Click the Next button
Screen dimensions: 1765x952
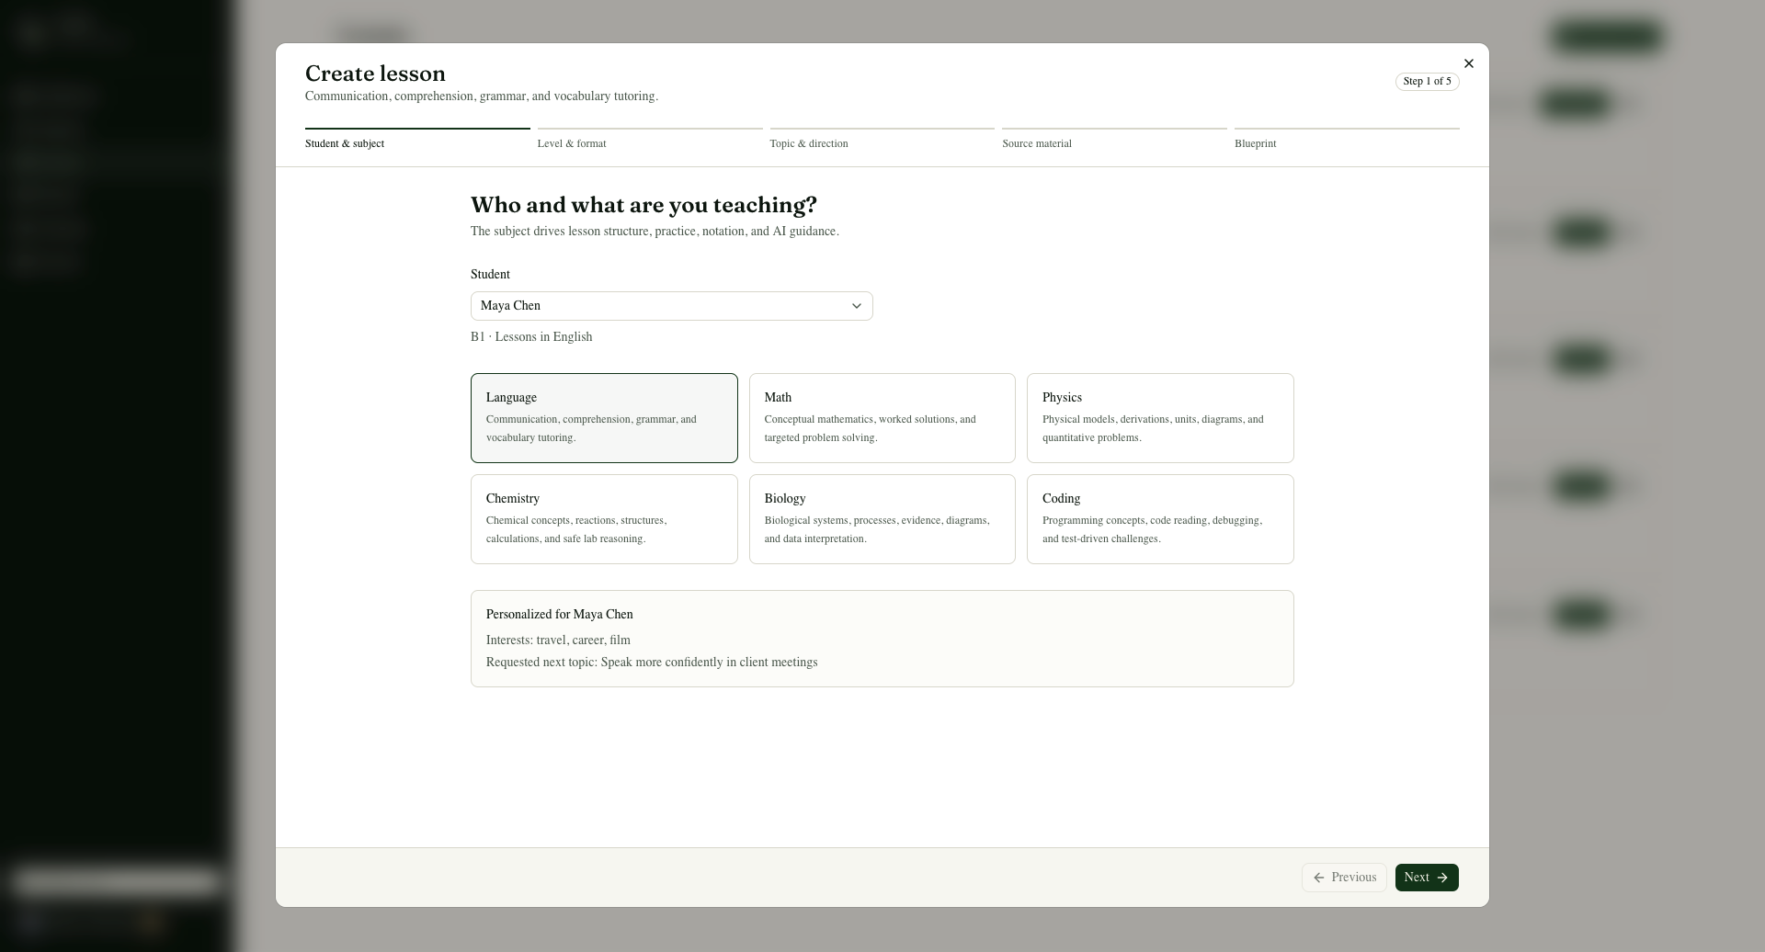1427,878
